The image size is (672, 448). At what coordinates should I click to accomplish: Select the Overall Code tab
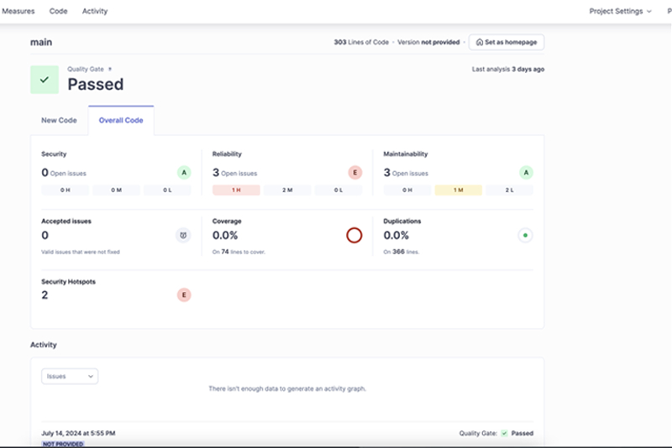(x=121, y=121)
